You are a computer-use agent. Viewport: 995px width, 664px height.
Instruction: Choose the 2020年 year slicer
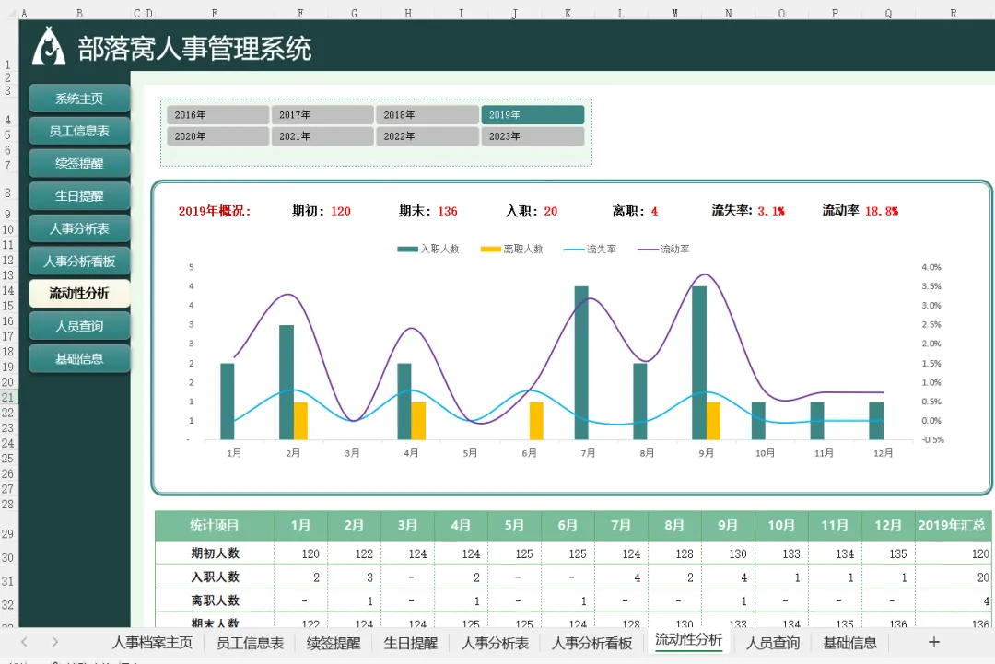pyautogui.click(x=217, y=136)
